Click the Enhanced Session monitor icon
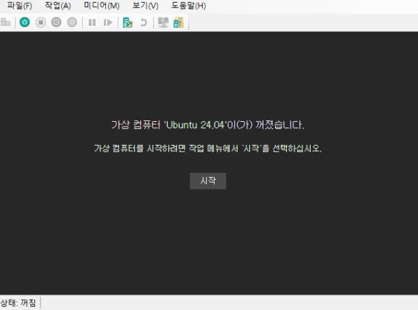 [163, 22]
